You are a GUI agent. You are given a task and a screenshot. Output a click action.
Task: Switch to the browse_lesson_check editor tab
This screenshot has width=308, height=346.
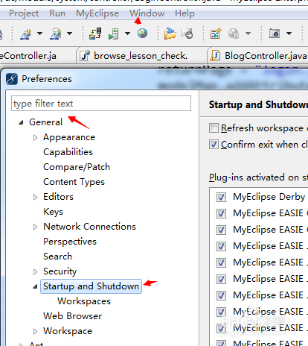pyautogui.click(x=141, y=56)
